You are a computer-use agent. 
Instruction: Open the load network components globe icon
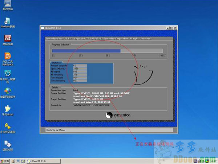[8, 93]
